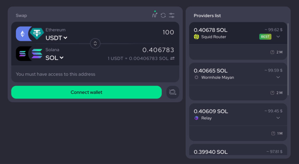Open the SOL token dropdown
Image resolution: width=299 pixels, height=164 pixels.
[54, 58]
